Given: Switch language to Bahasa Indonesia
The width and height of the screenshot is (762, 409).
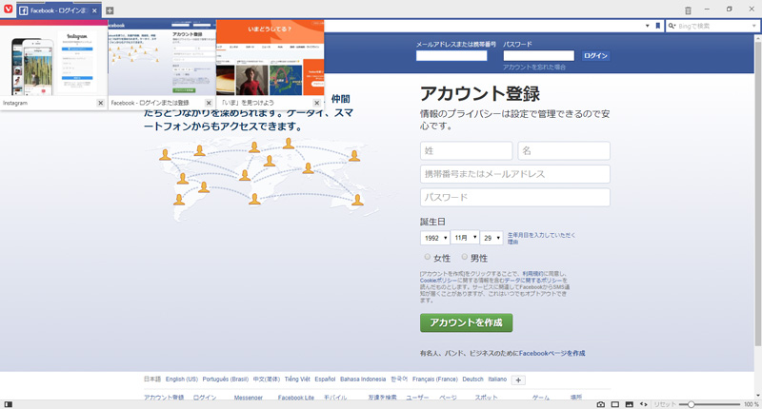Looking at the screenshot, I should click(363, 380).
